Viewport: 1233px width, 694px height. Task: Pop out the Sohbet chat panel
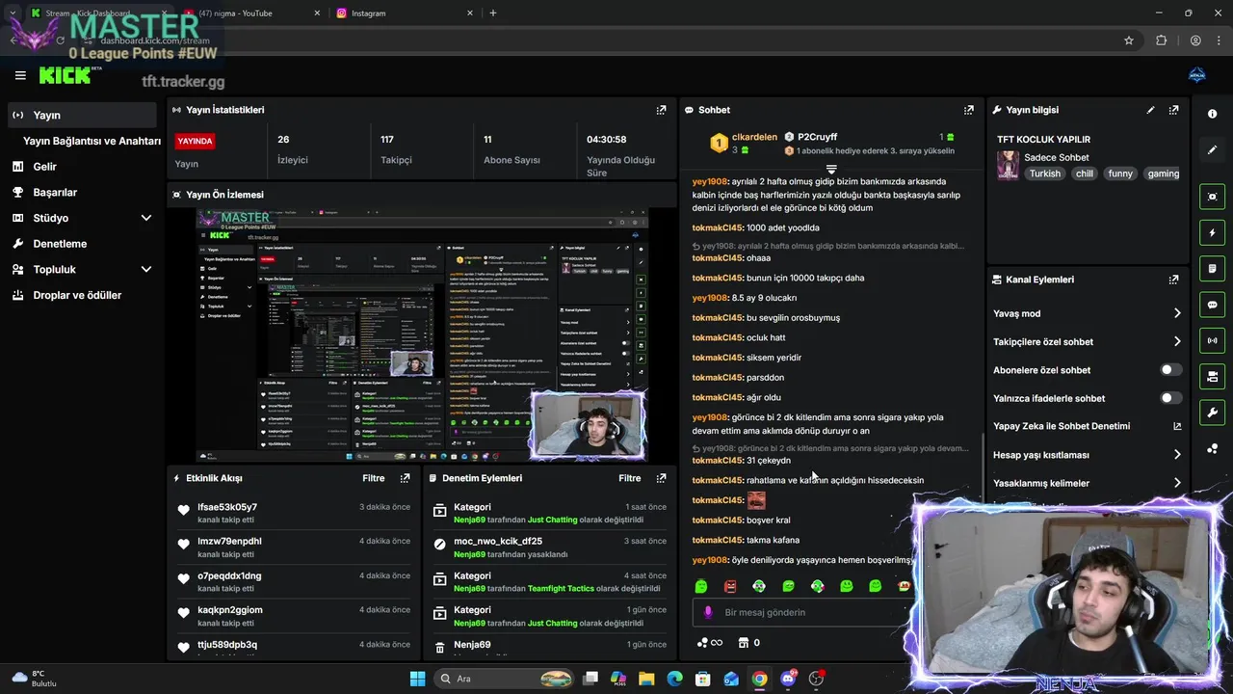(968, 110)
